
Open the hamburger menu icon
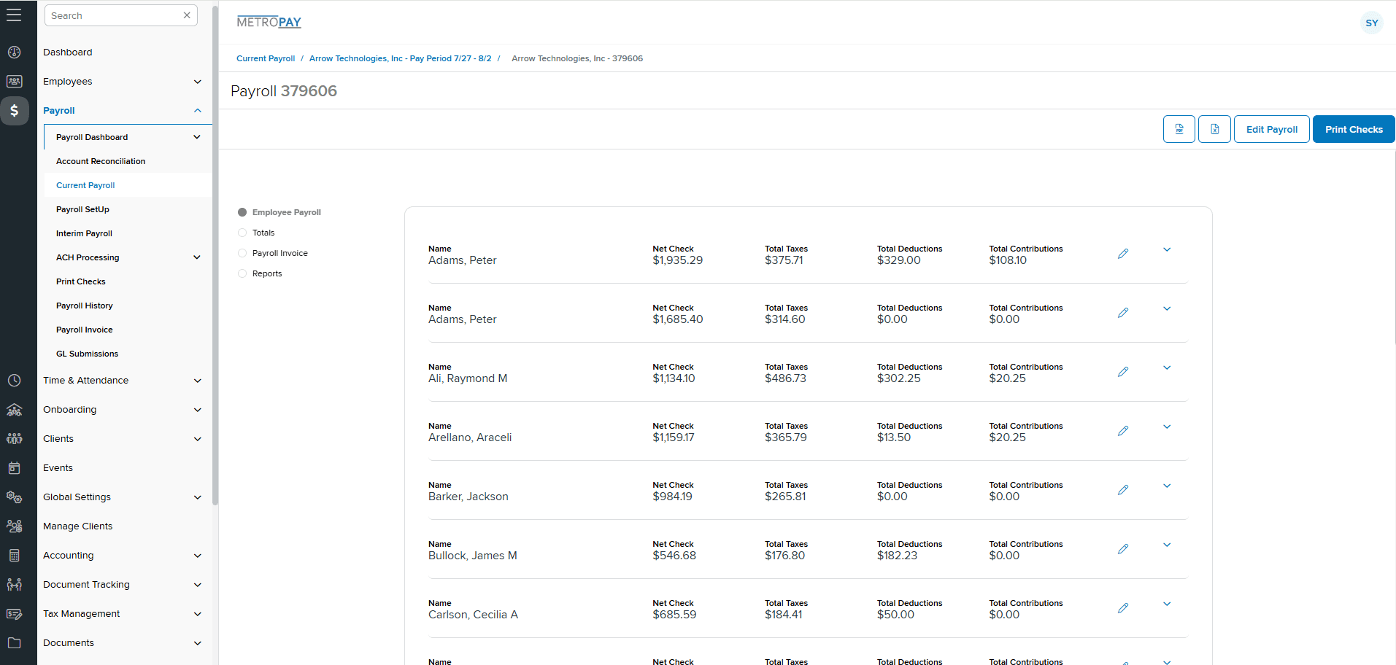click(x=14, y=15)
